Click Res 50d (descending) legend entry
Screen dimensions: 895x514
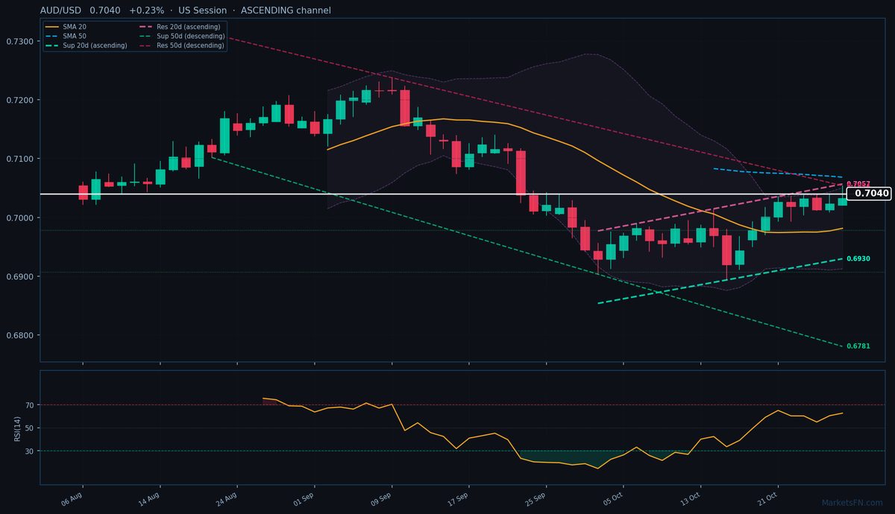click(181, 45)
